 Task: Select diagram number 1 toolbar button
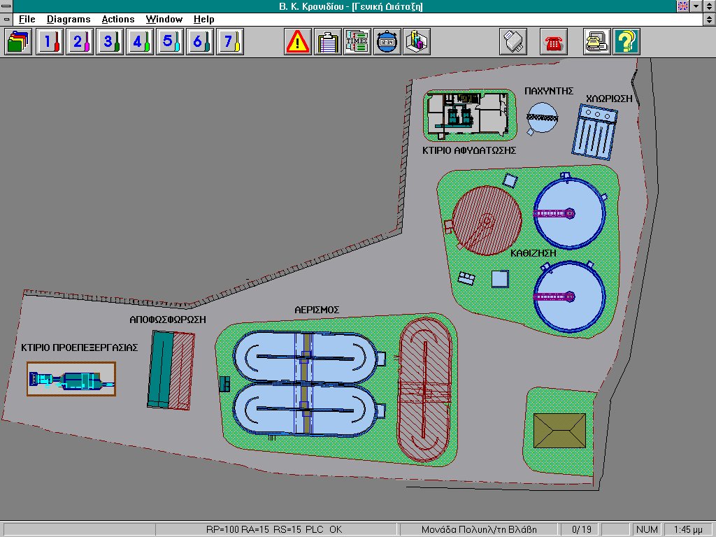pos(48,42)
